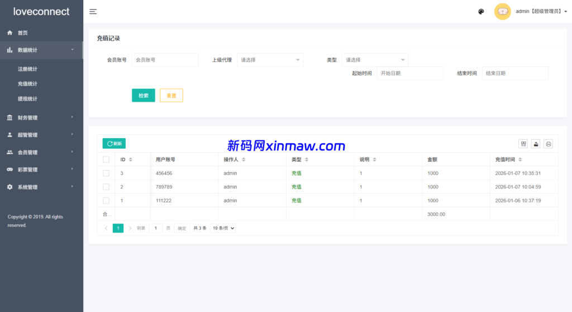This screenshot has width=572, height=312.
Task: Check the row for user 789789
Action: pyautogui.click(x=106, y=187)
